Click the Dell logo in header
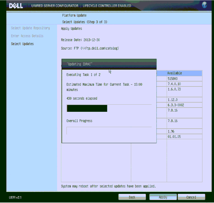 tap(16, 6)
